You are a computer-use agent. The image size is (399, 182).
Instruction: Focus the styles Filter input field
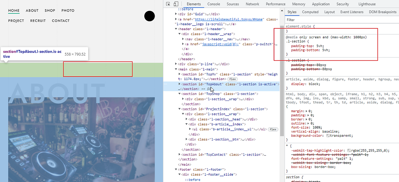(342, 20)
